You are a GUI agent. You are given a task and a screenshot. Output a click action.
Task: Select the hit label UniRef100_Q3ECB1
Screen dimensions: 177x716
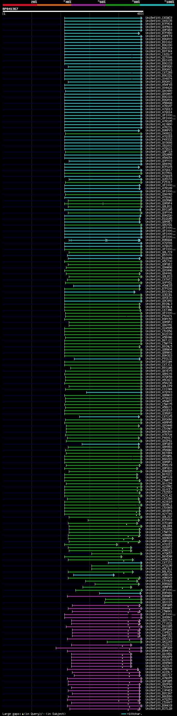click(x=159, y=295)
